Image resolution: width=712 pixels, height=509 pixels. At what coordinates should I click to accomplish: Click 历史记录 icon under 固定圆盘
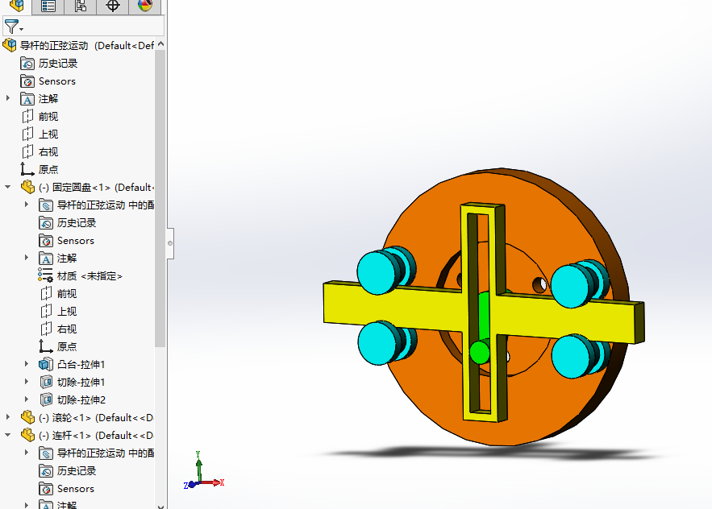tap(46, 223)
